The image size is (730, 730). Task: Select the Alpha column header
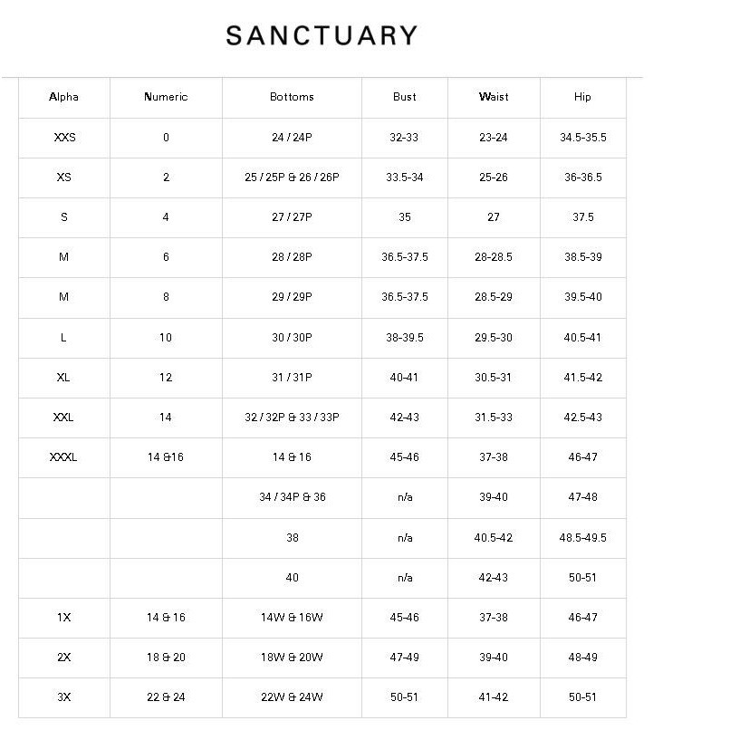63,97
